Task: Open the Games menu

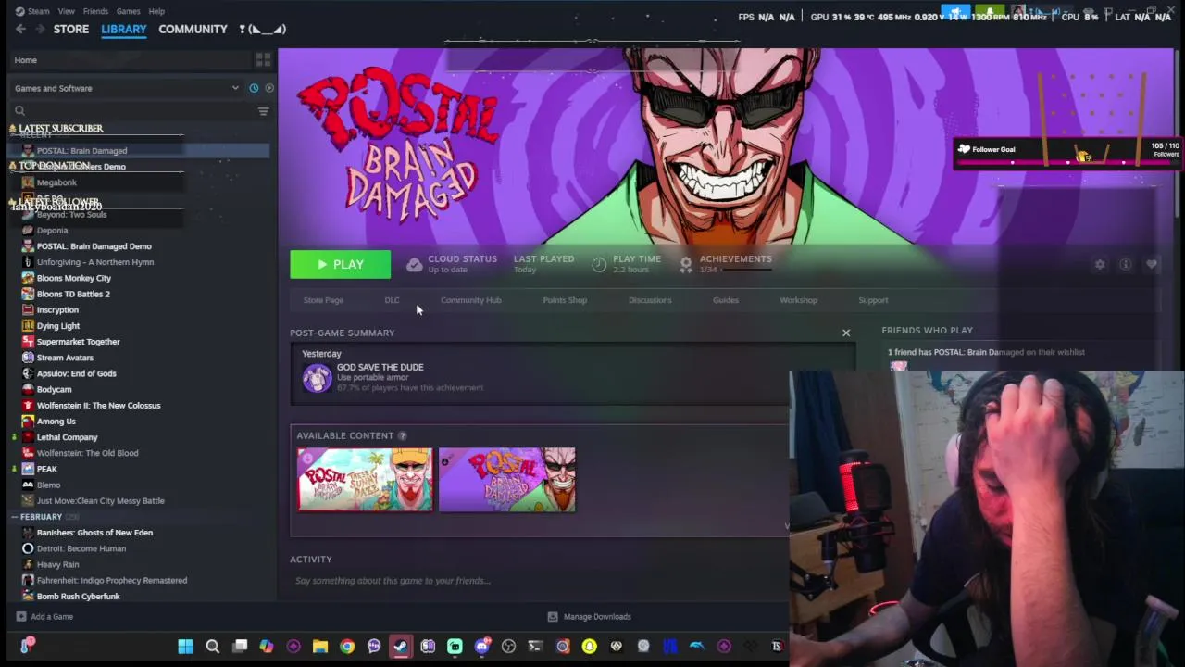Action: tap(128, 11)
